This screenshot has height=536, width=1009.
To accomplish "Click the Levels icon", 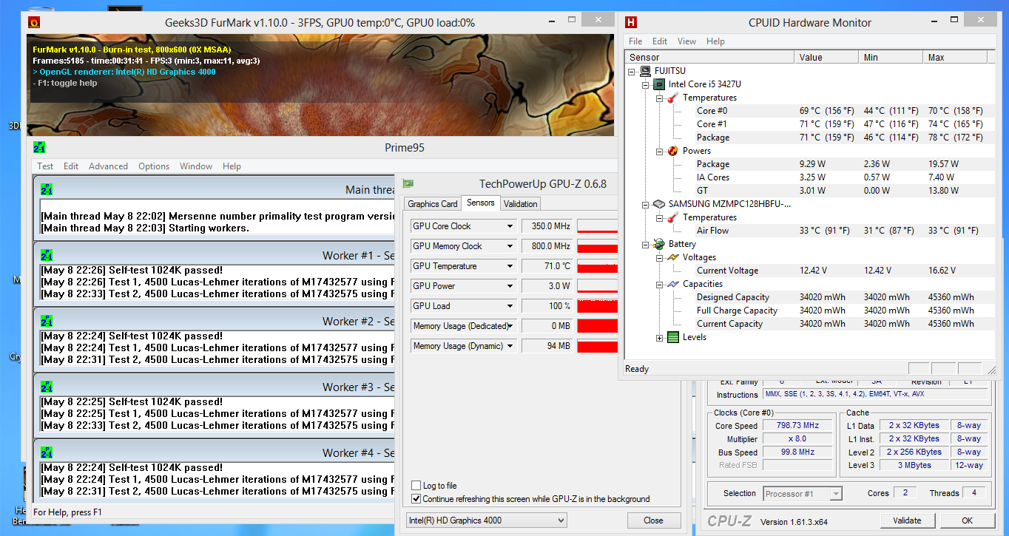I will tap(673, 337).
